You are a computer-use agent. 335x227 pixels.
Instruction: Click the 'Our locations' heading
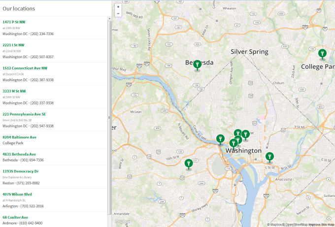(19, 8)
